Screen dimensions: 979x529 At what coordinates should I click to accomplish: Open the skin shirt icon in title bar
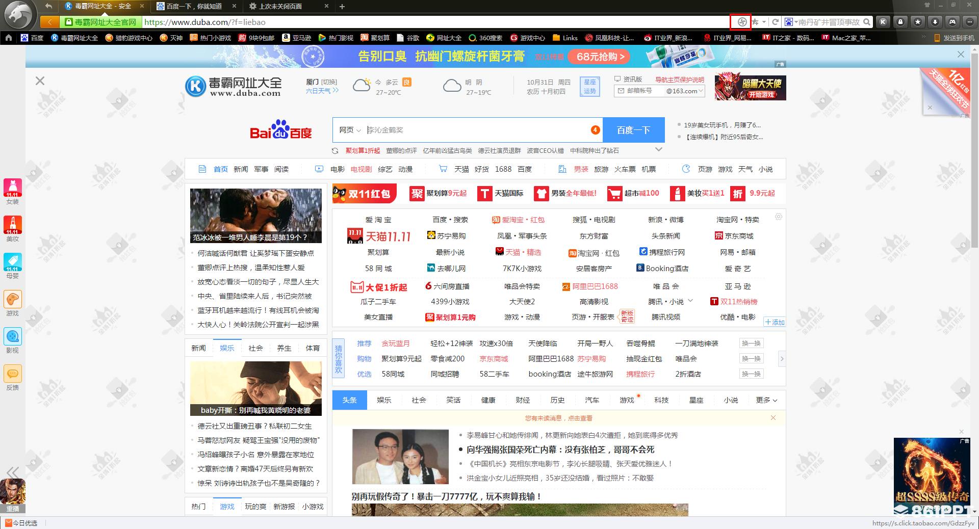point(927,5)
